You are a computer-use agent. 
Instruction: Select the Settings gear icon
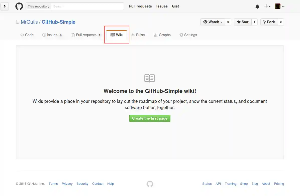coord(181,35)
